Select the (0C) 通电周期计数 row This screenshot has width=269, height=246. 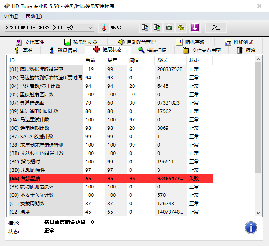coord(111,128)
